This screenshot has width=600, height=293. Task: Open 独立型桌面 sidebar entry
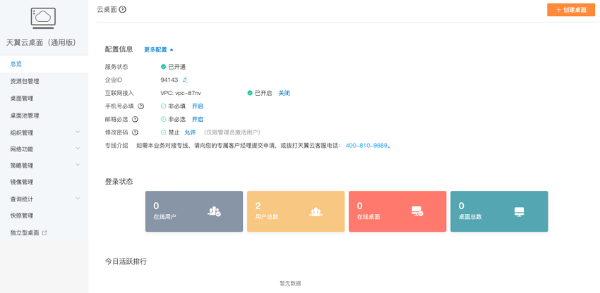(x=44, y=232)
